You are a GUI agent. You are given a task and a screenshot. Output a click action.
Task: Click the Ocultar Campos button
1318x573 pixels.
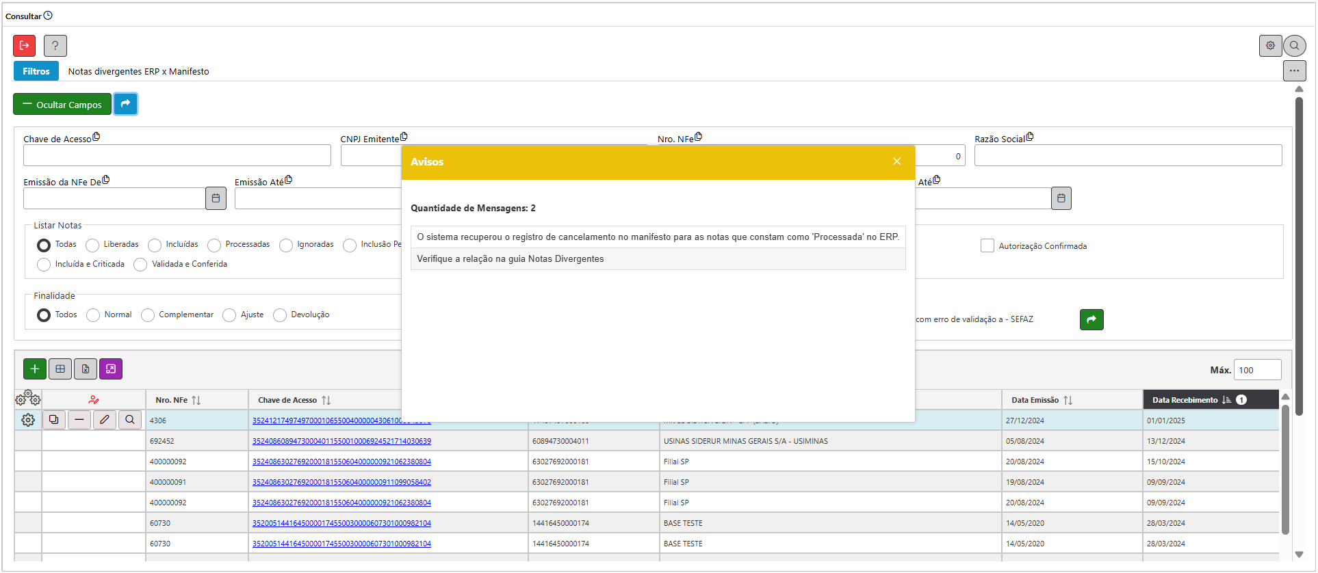62,105
